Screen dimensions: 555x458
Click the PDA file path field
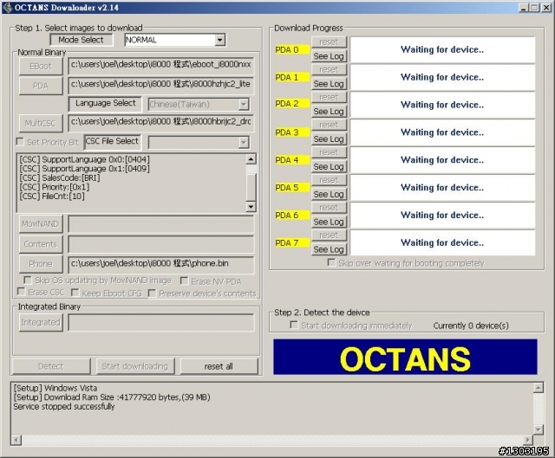click(160, 86)
